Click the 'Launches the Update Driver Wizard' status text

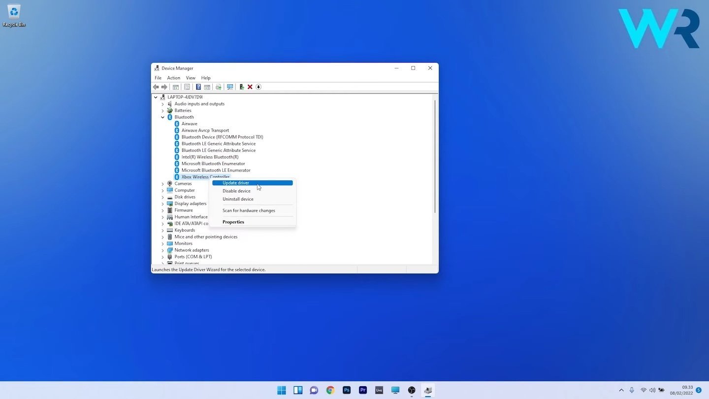[209, 270]
